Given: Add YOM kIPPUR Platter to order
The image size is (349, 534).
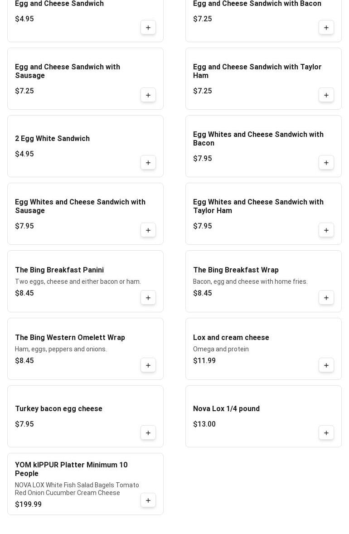Looking at the screenshot, I should (x=148, y=500).
